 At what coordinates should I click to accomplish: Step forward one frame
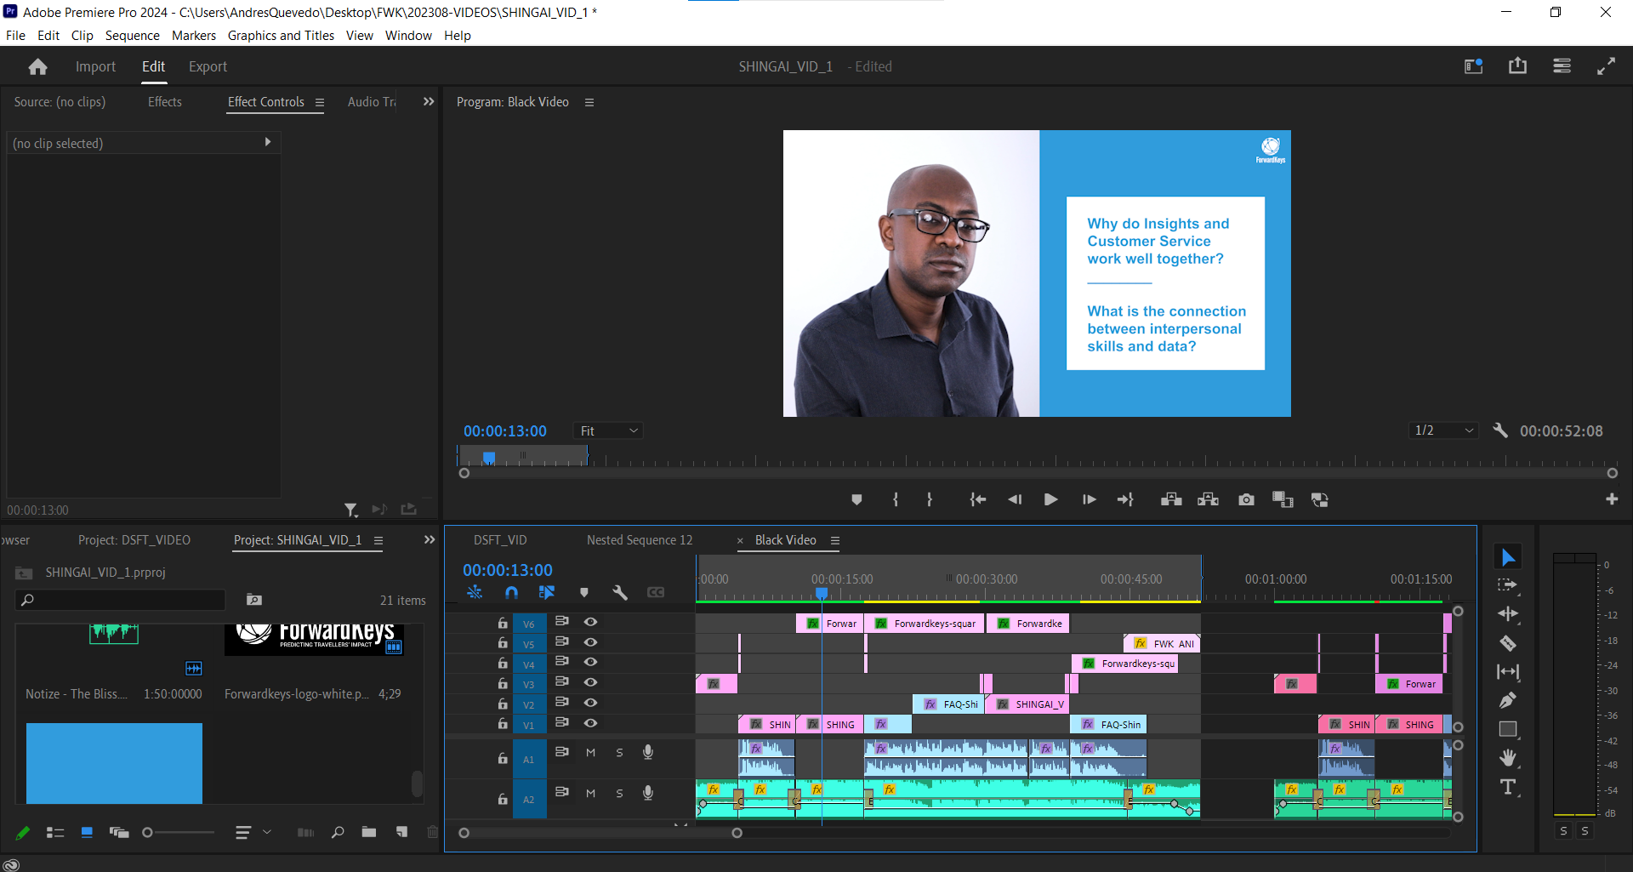pos(1089,499)
